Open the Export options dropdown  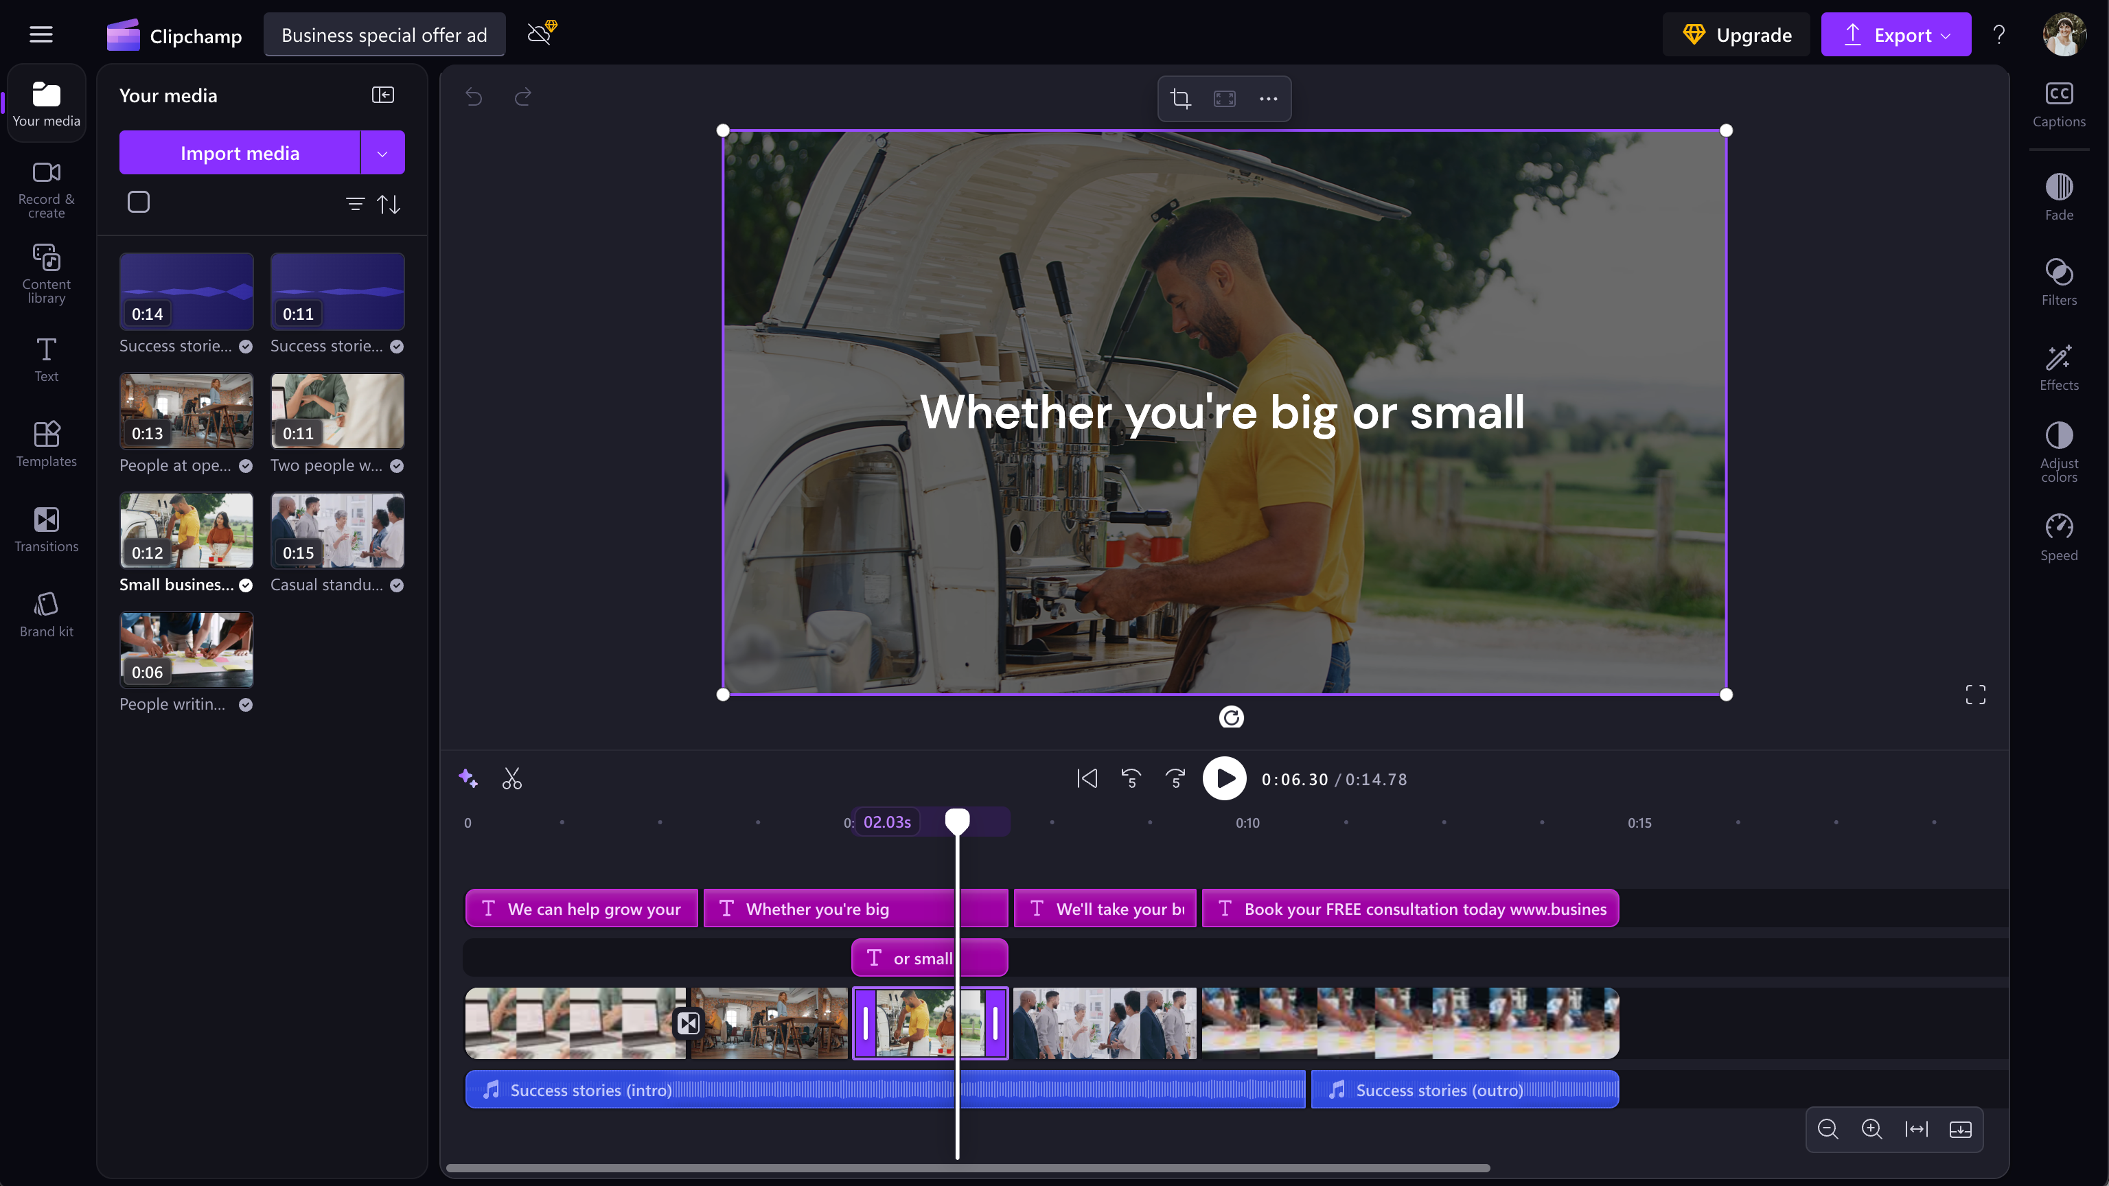[x=1946, y=35]
